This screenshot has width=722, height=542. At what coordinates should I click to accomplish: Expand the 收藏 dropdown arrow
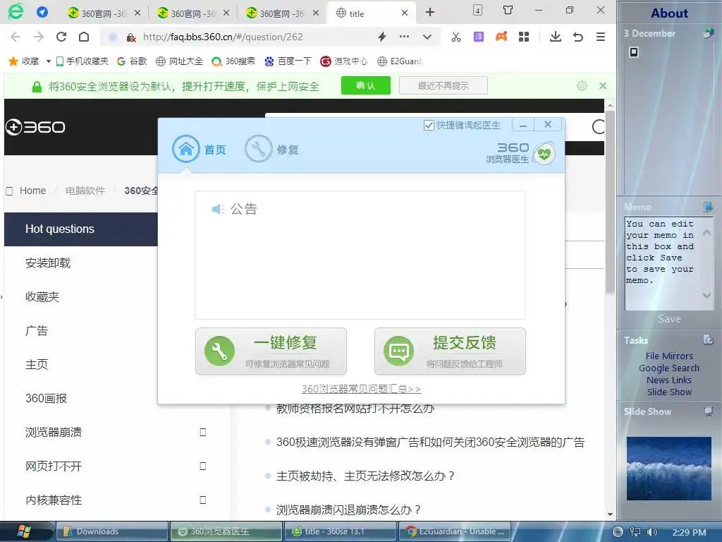pos(48,61)
